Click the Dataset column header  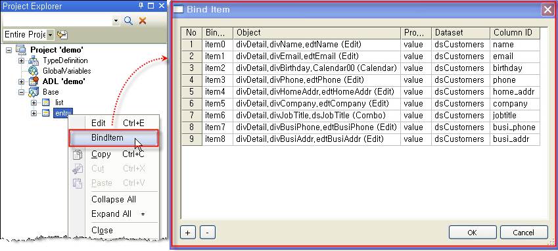[x=461, y=33]
